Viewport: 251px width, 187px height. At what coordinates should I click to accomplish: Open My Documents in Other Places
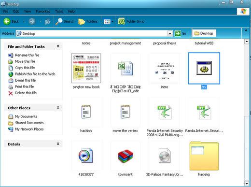point(26,116)
